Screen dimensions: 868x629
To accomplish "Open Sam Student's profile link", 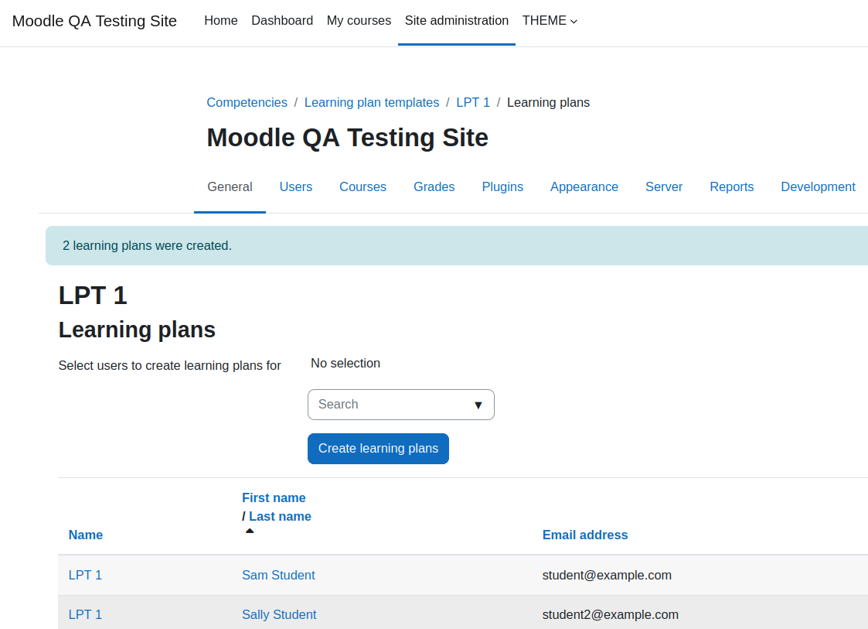I will pos(278,576).
